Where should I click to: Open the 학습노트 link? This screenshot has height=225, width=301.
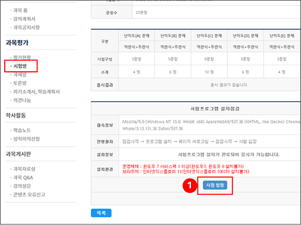22,130
